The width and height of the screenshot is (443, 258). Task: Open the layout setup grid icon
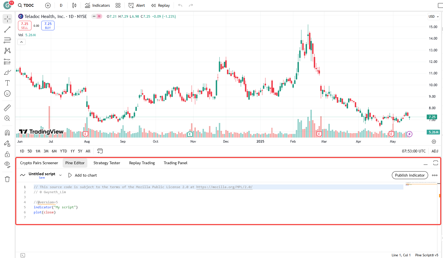(118, 5)
